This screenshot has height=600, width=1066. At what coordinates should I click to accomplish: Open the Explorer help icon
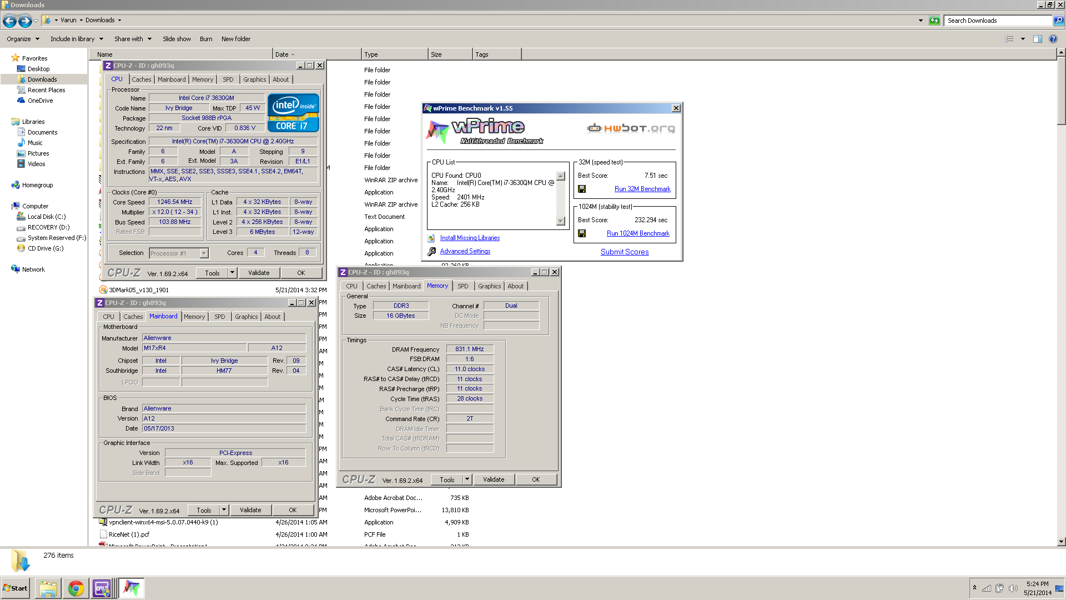(1053, 39)
